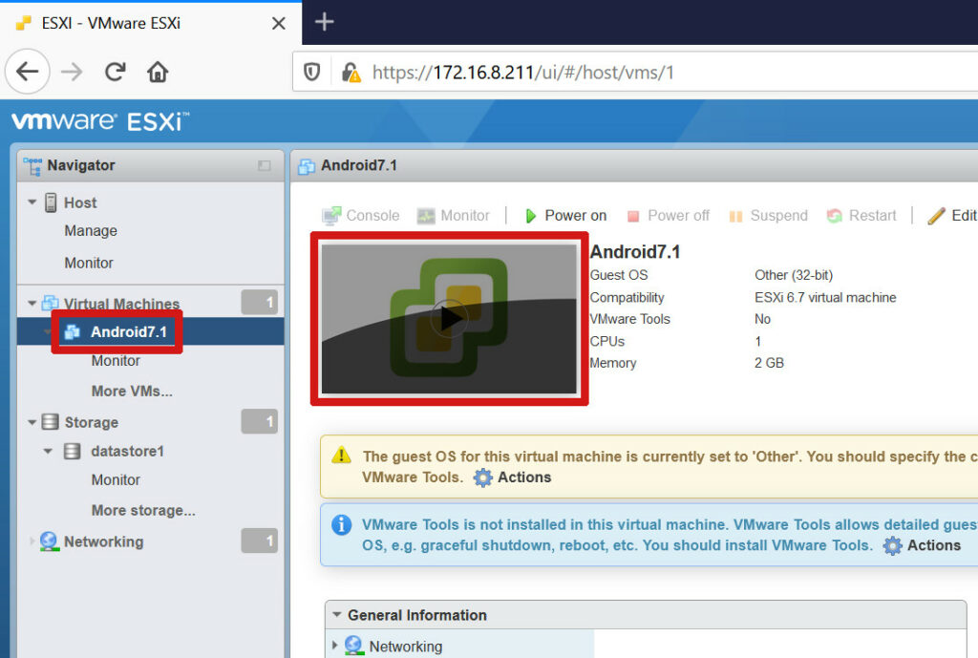Click the Android7.1 summary title heading
The width and height of the screenshot is (978, 658).
(635, 252)
